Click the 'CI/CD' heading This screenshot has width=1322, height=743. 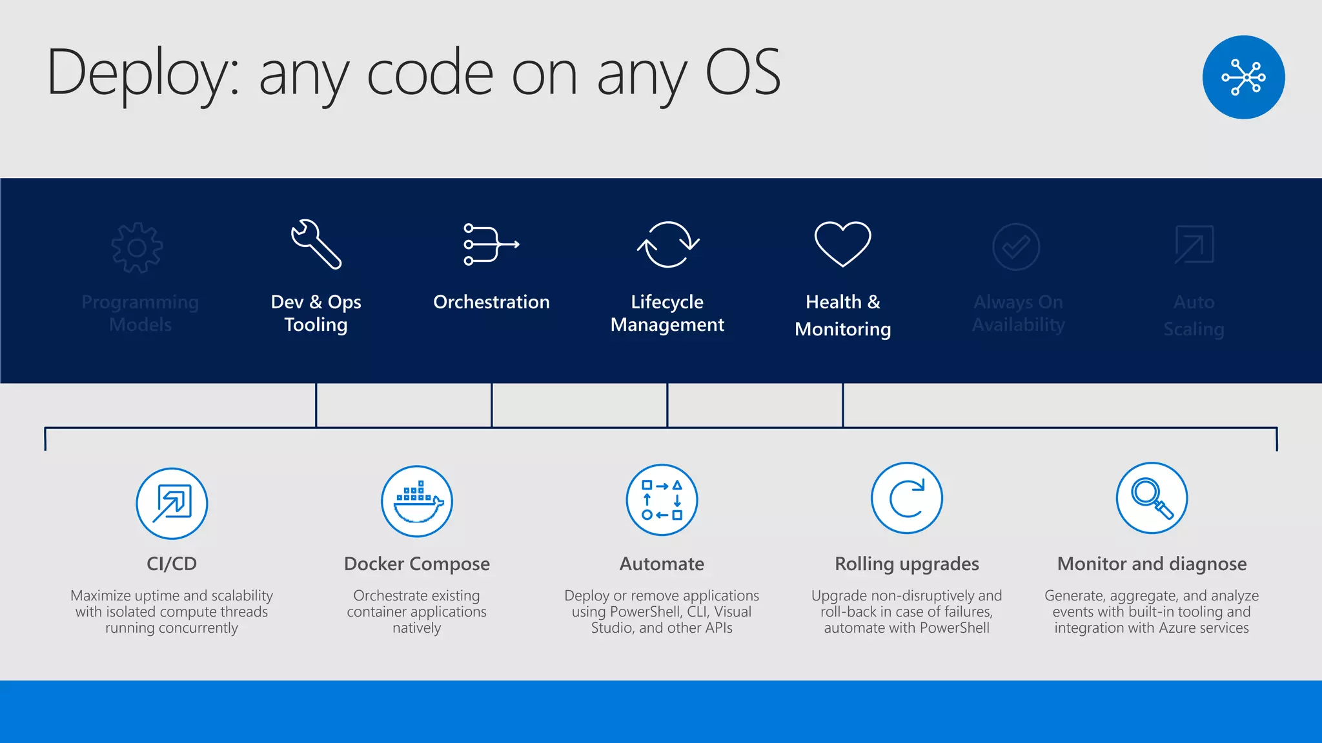tap(172, 564)
